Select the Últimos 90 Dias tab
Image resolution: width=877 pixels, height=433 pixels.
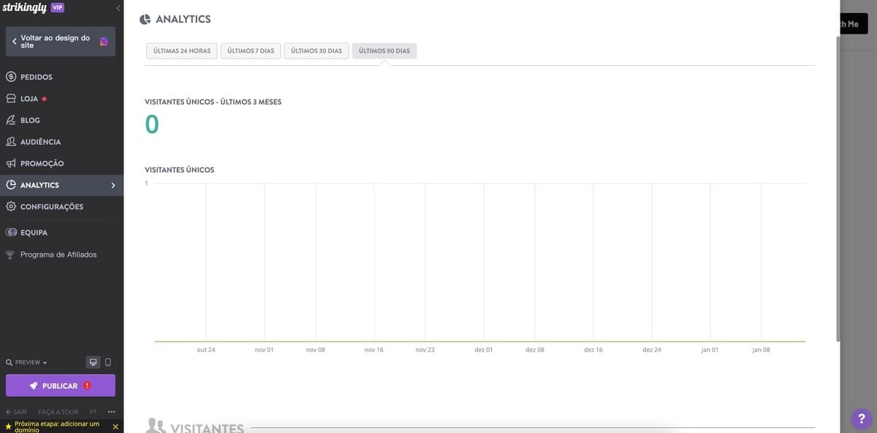point(384,51)
